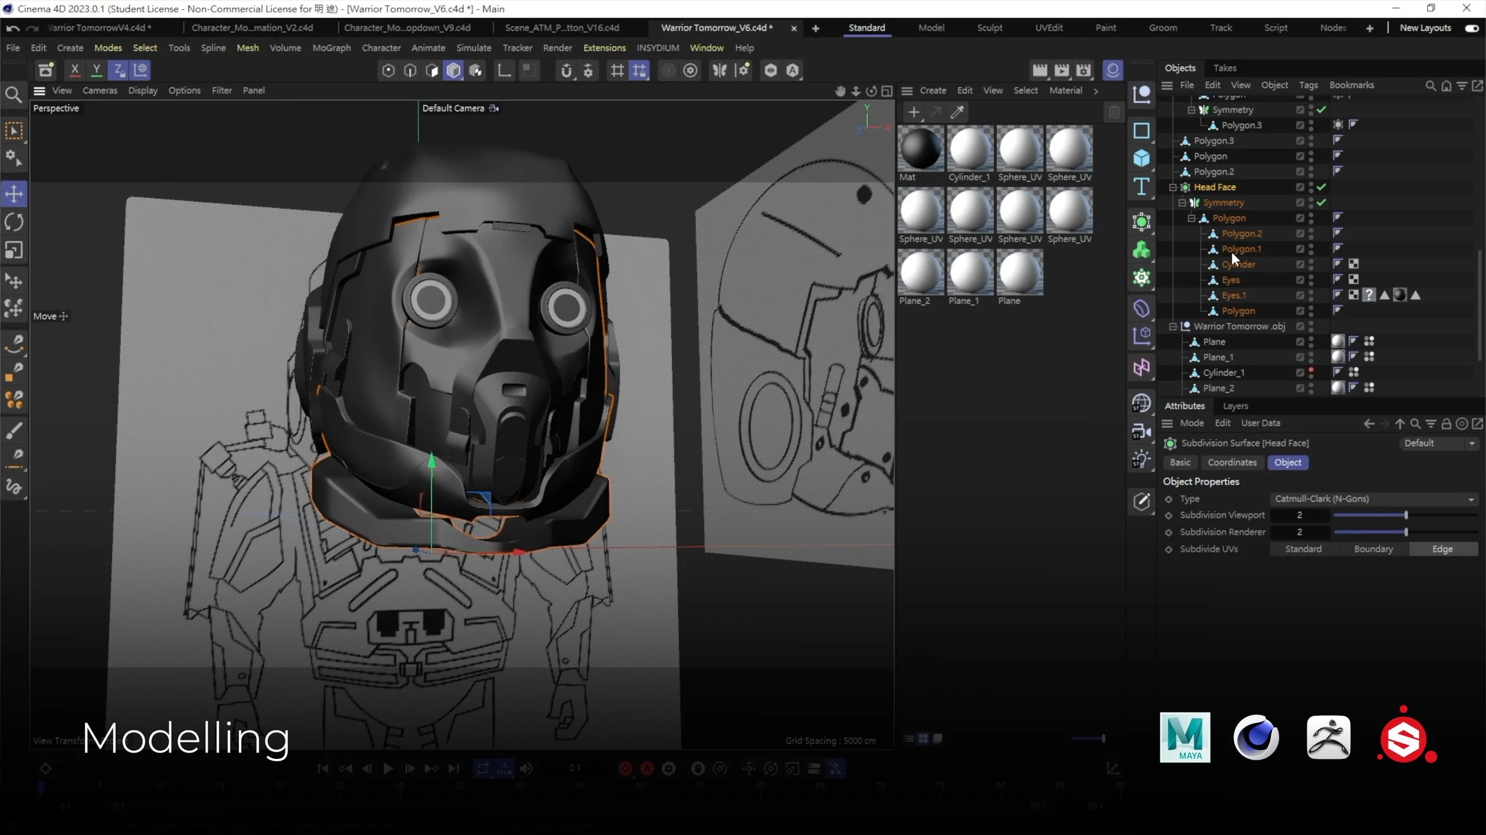Open the search magnifier in left toolbar
The height and width of the screenshot is (835, 1486).
[14, 95]
